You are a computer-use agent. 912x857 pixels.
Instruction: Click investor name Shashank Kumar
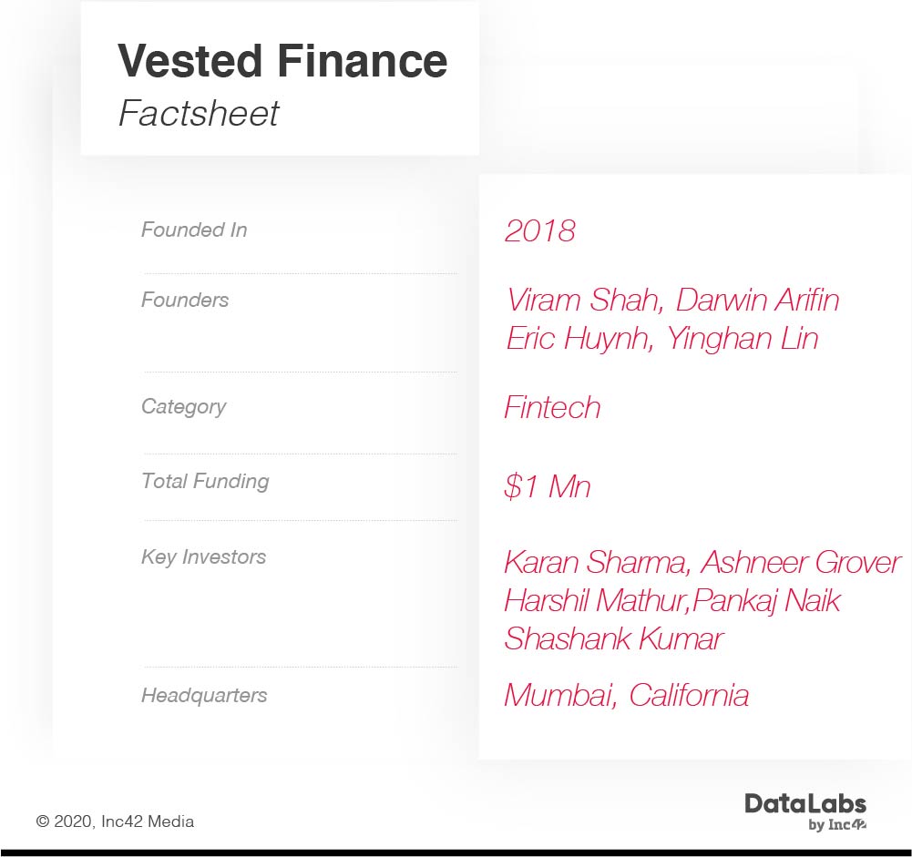pyautogui.click(x=614, y=639)
